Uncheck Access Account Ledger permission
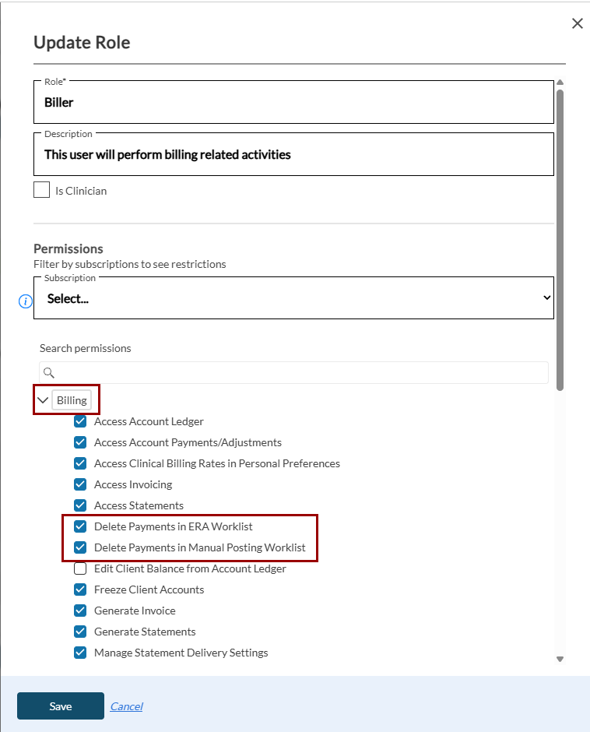Viewport: 590px width, 732px height. [80, 421]
